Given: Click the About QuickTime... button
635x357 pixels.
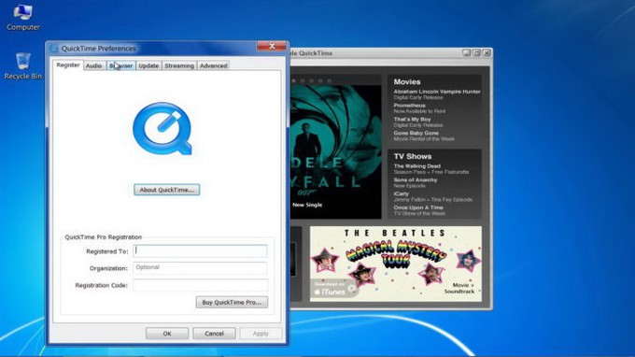Looking at the screenshot, I should [x=167, y=190].
